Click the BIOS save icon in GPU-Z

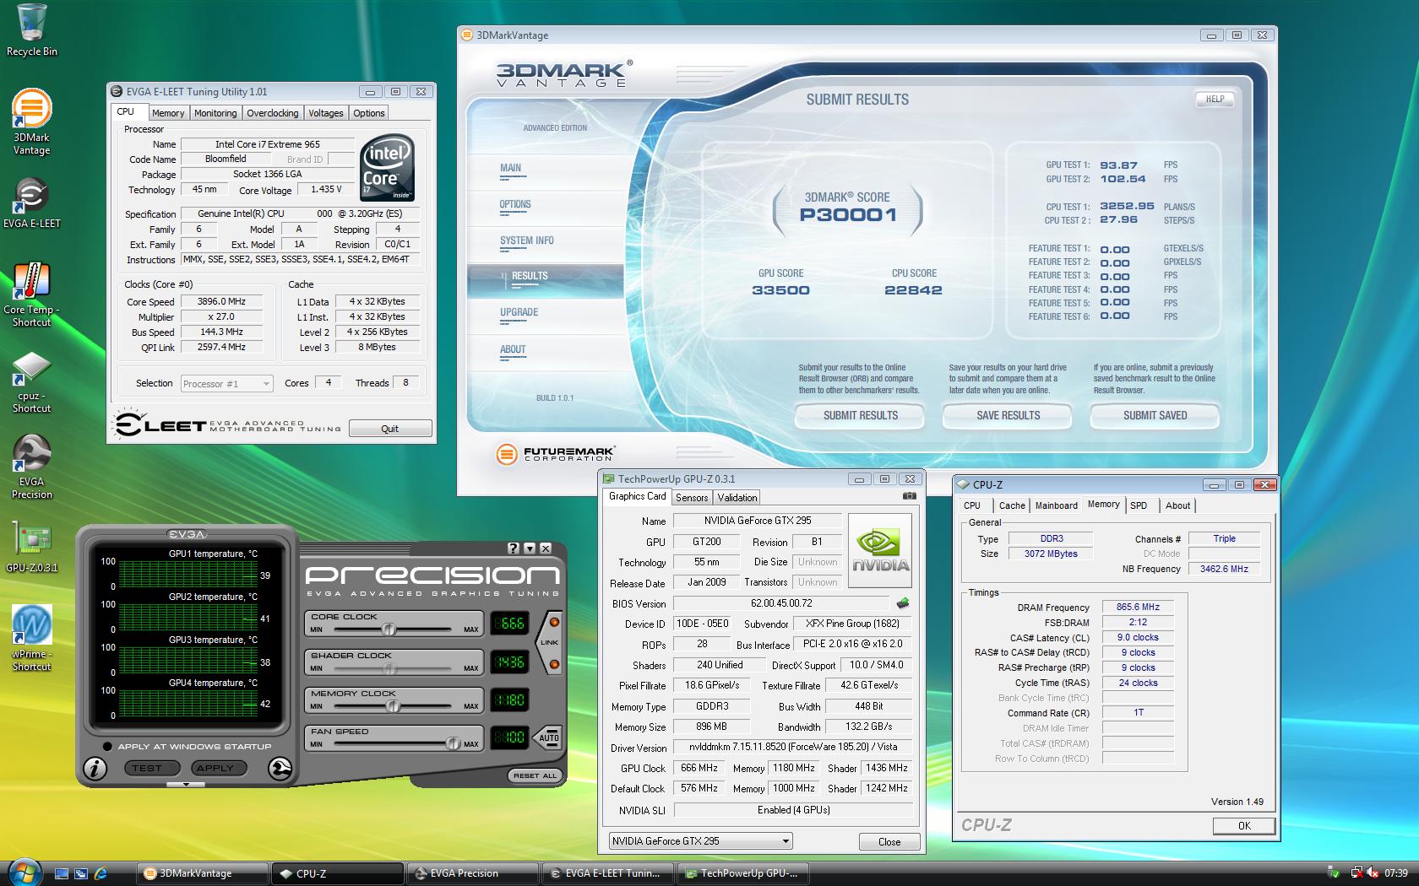(903, 603)
